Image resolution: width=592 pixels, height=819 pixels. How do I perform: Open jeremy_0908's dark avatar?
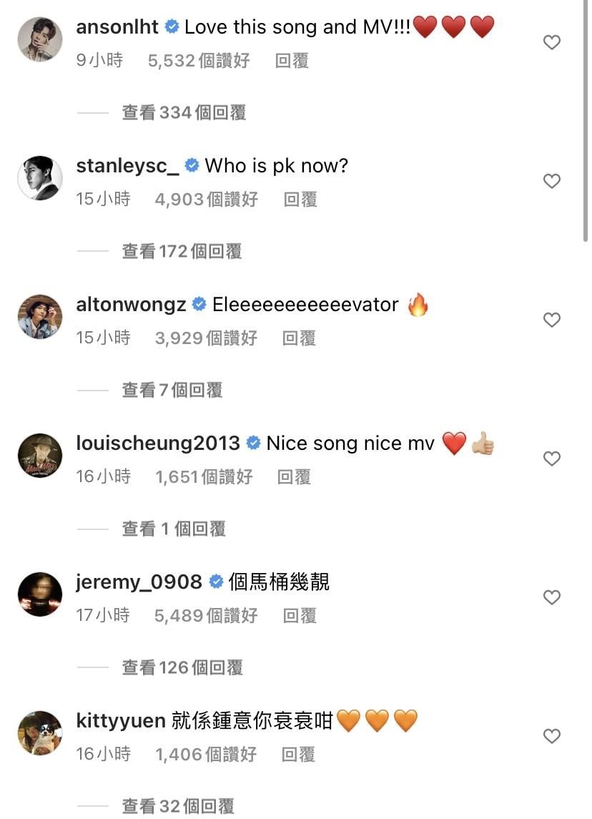[39, 594]
